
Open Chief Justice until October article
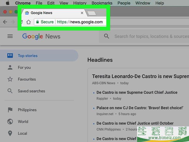click(135, 123)
